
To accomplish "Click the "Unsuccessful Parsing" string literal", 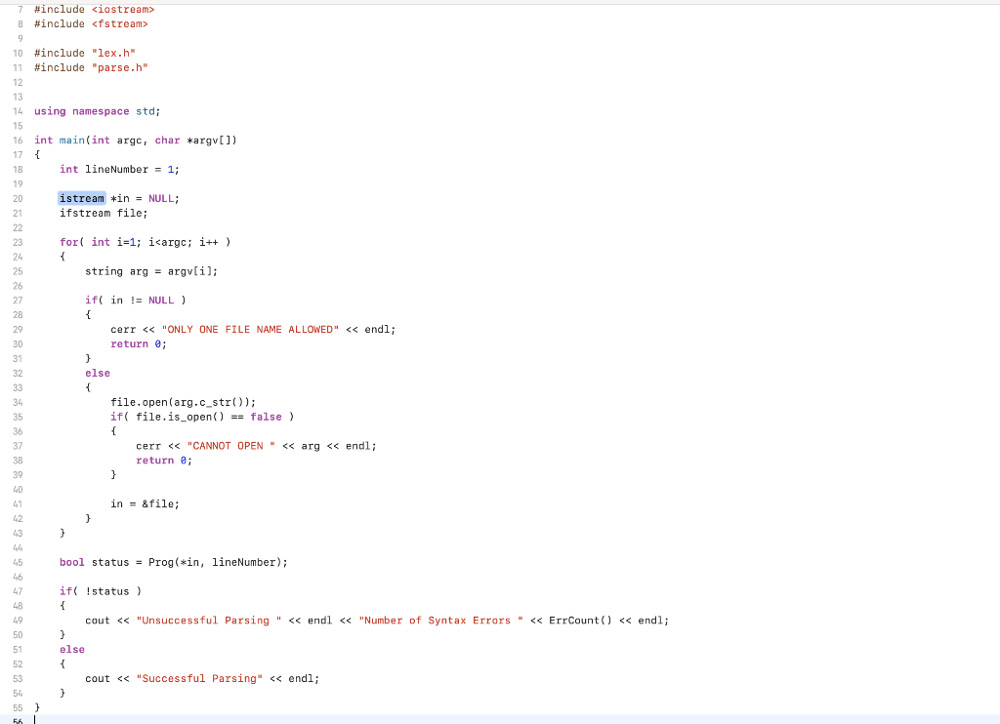I will [x=209, y=620].
